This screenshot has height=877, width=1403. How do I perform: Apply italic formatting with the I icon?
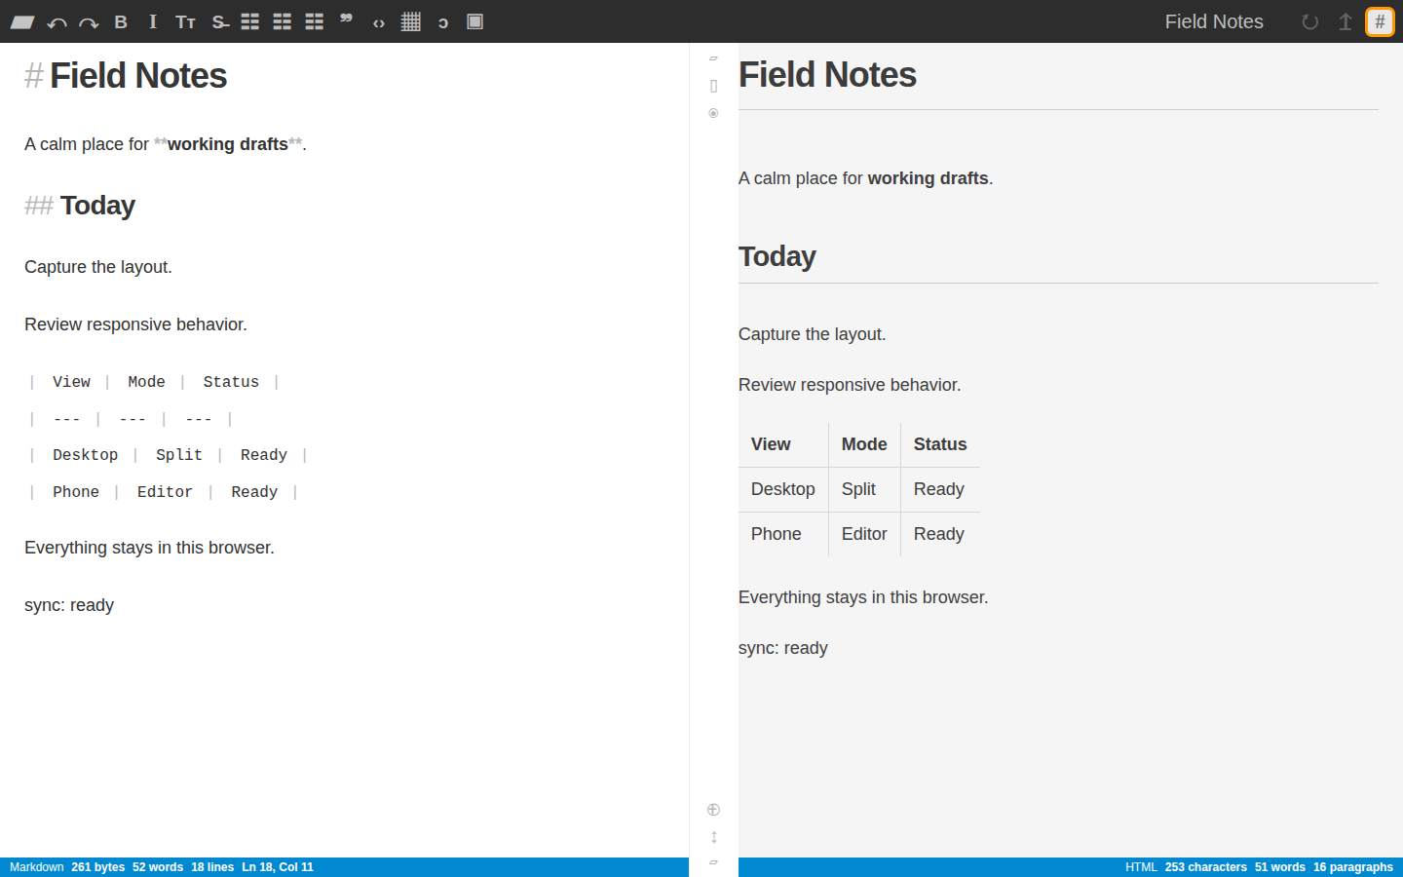point(153,21)
